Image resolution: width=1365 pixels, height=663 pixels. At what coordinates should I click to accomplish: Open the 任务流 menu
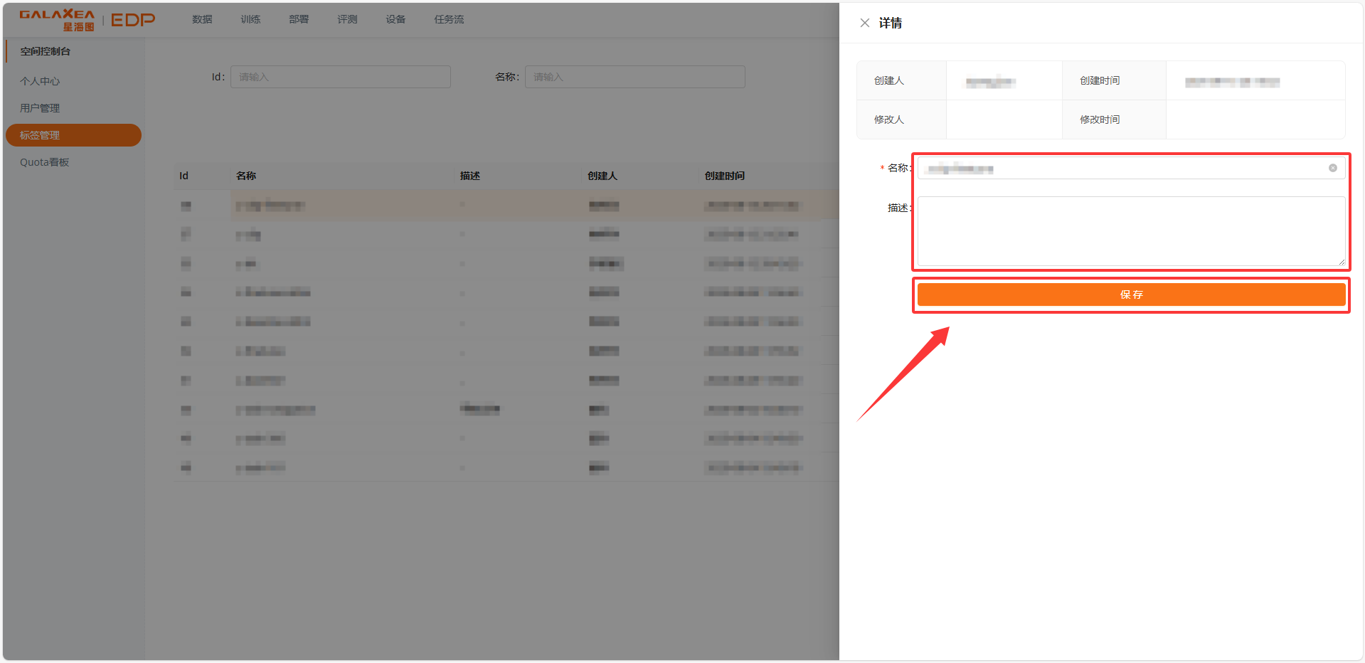448,19
